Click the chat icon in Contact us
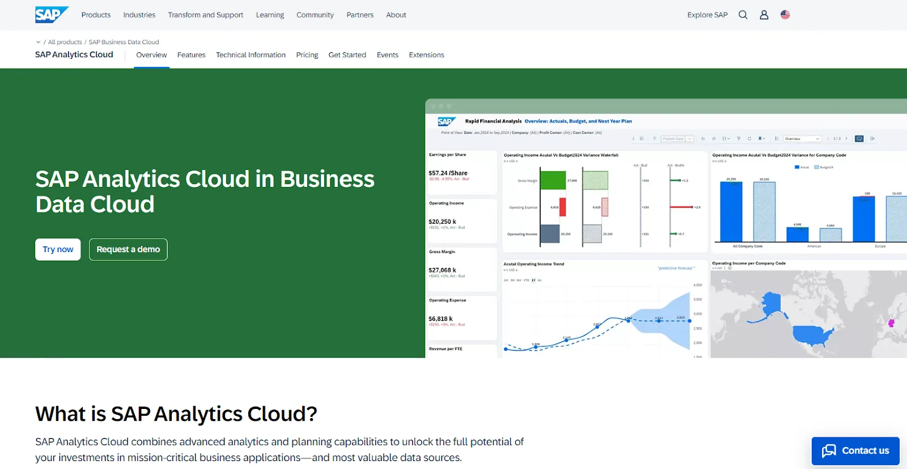 tap(829, 451)
